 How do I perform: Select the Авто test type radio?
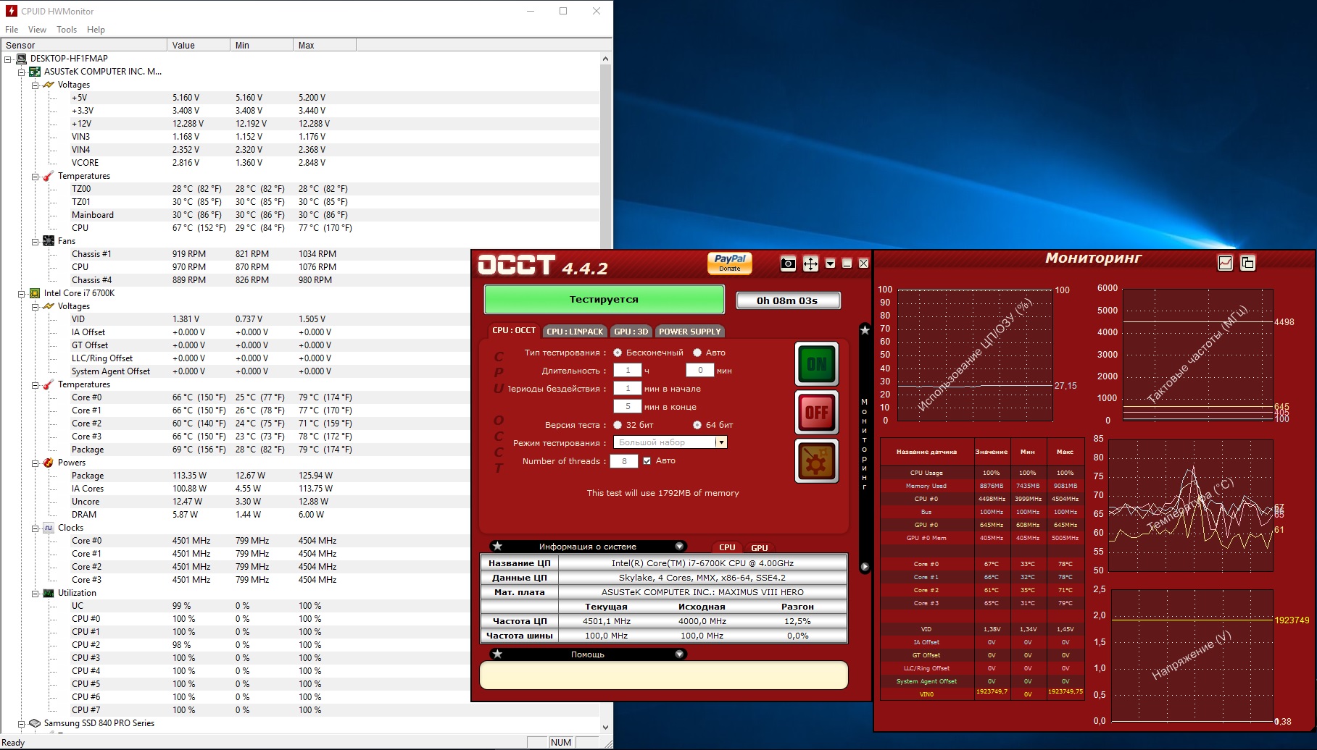[x=697, y=353]
